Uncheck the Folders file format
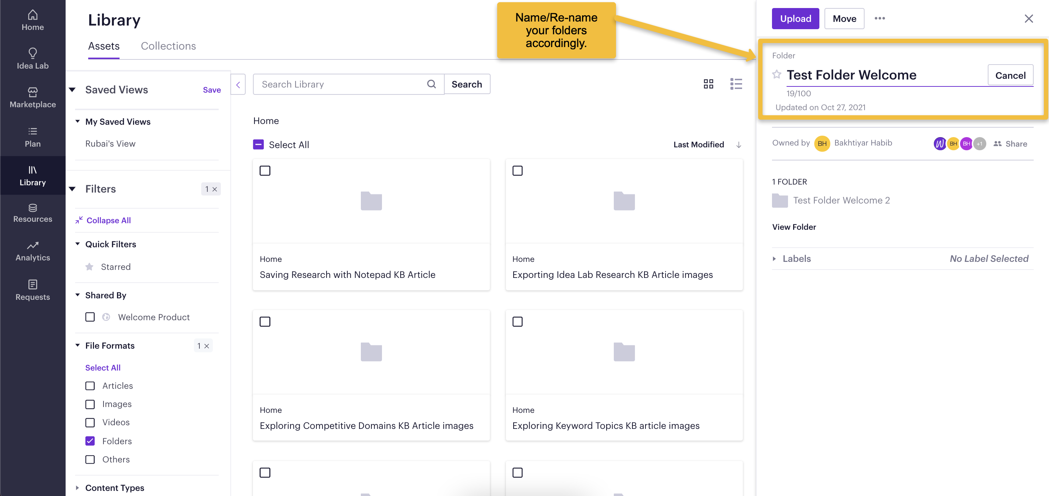Screen dimensions: 1049x496 [x=90, y=441]
